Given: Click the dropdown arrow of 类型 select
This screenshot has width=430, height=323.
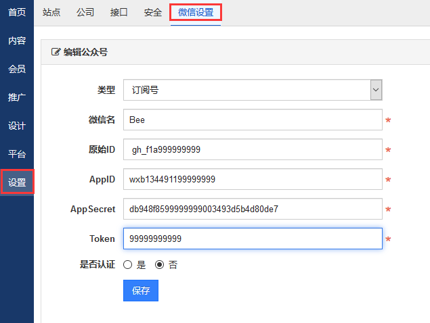Looking at the screenshot, I should [x=376, y=90].
